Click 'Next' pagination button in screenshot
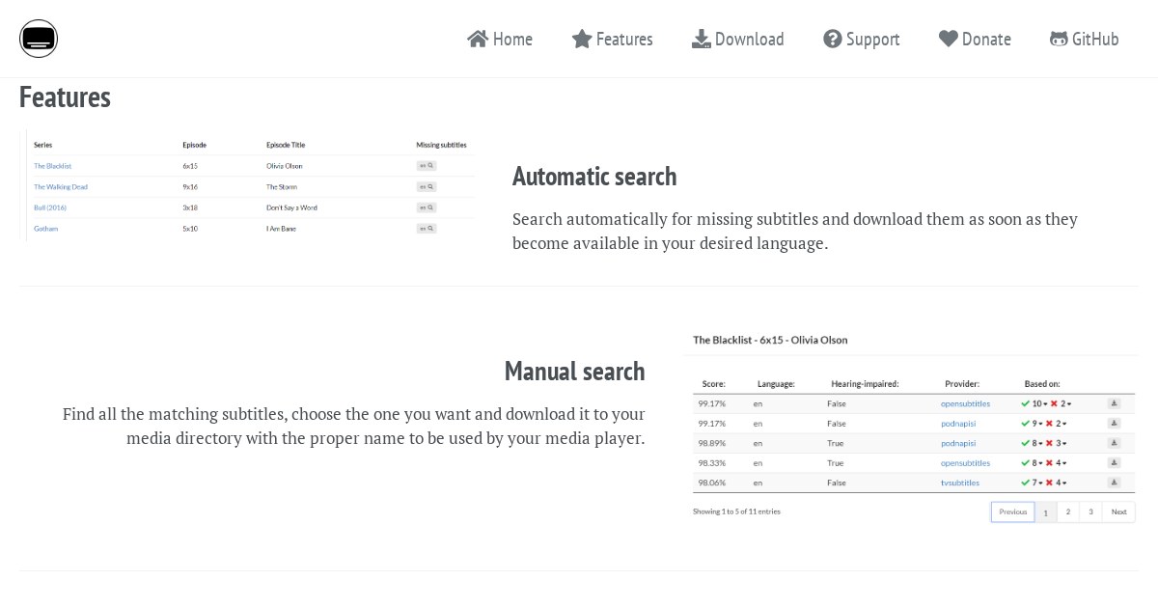The image size is (1158, 608). [1118, 511]
